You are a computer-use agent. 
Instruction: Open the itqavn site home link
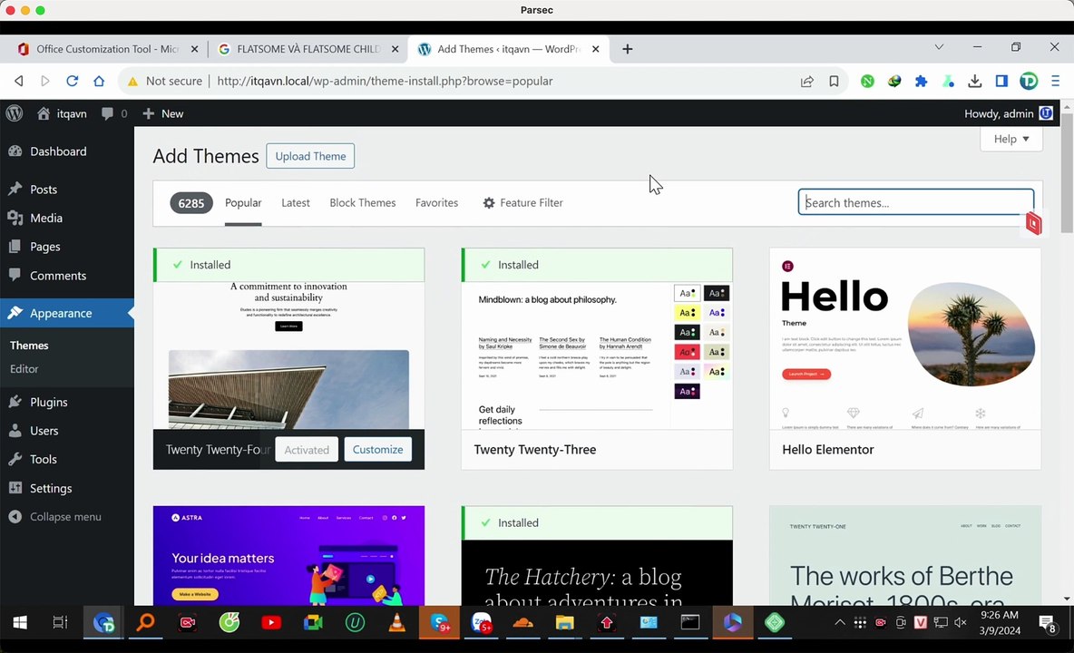tap(62, 113)
